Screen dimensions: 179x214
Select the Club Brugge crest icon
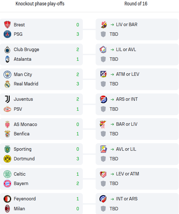pyautogui.click(x=7, y=50)
